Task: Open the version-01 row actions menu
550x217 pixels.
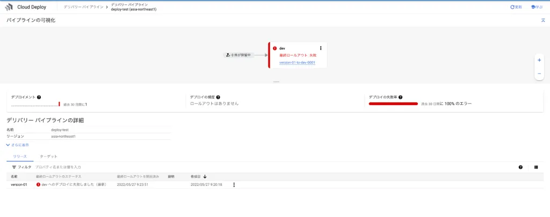Action: [234, 184]
